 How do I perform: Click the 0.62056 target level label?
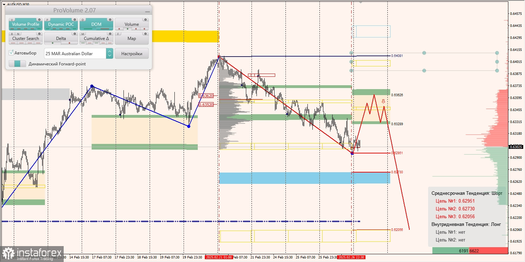tap(397, 230)
